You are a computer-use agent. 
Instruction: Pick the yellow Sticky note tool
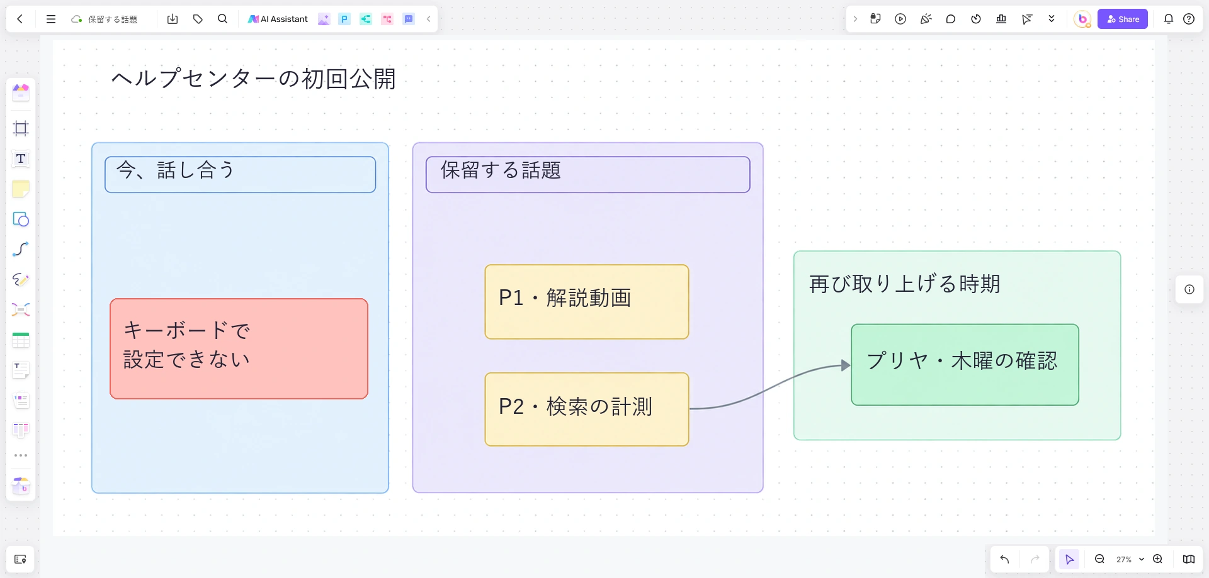click(21, 189)
